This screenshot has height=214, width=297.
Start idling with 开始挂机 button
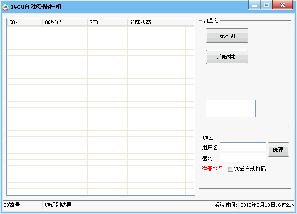pos(227,57)
